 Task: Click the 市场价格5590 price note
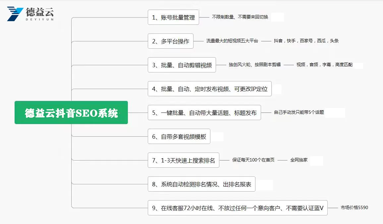tap(354, 208)
